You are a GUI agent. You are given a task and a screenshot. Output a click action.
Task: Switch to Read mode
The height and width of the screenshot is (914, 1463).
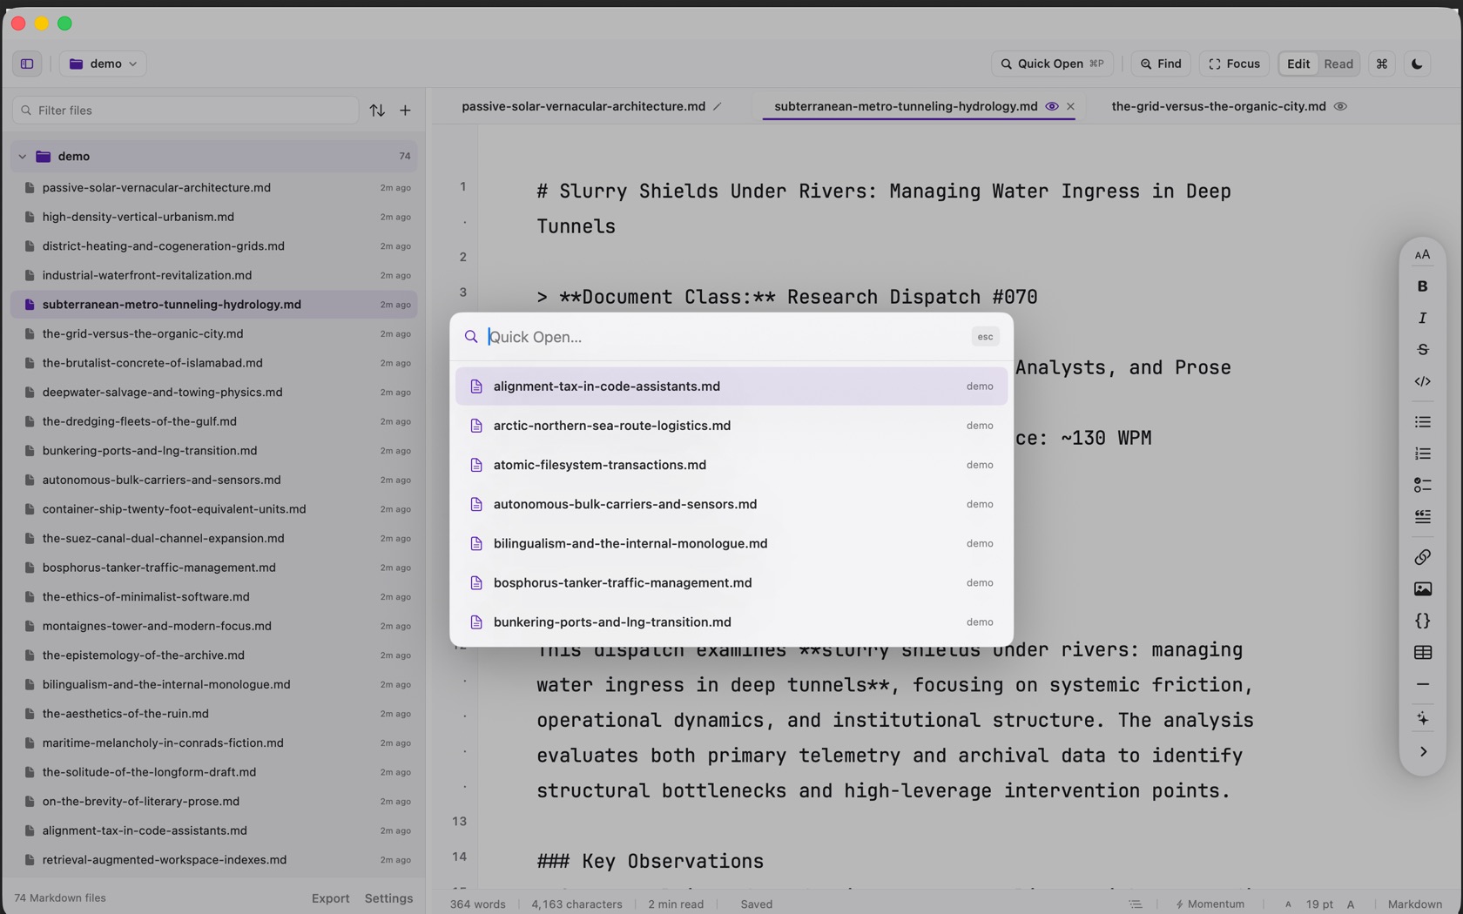[x=1338, y=64]
